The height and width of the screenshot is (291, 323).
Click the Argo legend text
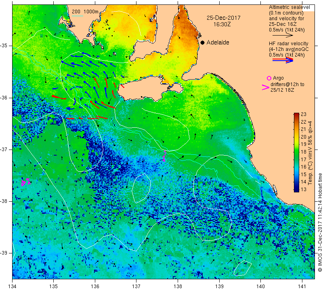pyautogui.click(x=278, y=78)
